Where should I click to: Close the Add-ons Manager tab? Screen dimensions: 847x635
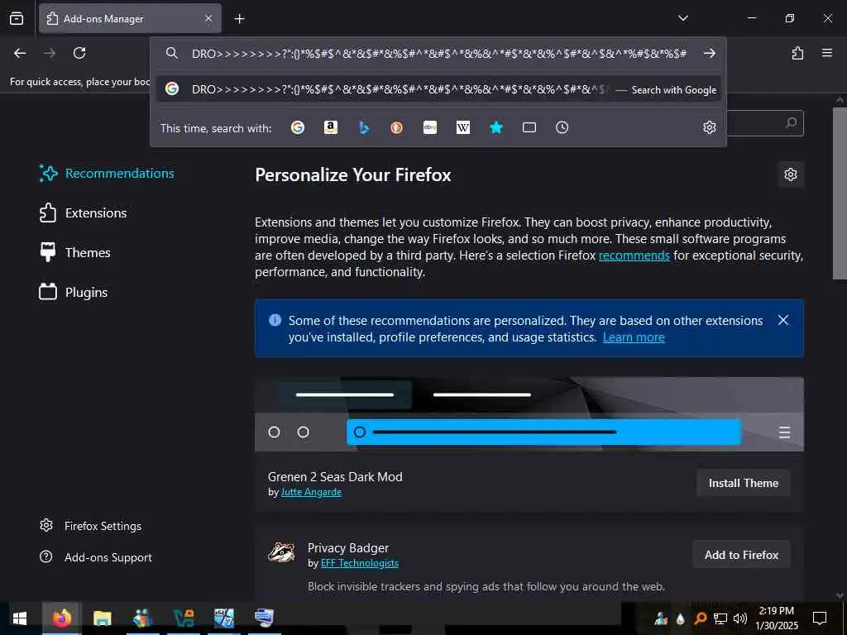pyautogui.click(x=208, y=19)
